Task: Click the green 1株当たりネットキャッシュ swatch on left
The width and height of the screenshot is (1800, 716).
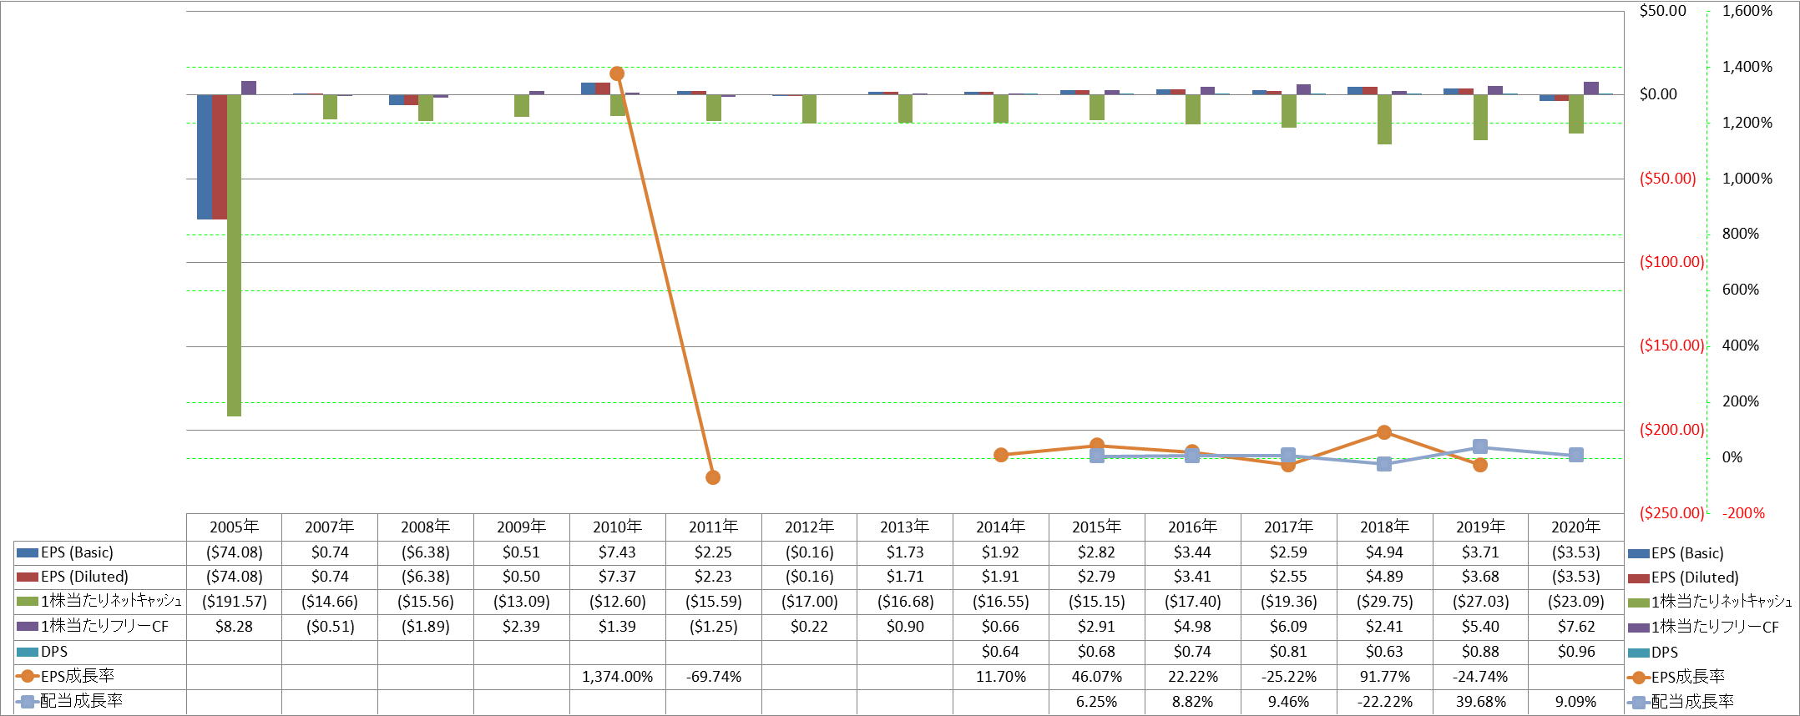Action: click(x=28, y=602)
